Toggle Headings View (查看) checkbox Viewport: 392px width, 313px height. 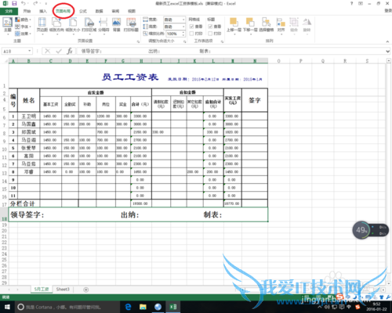click(210, 27)
